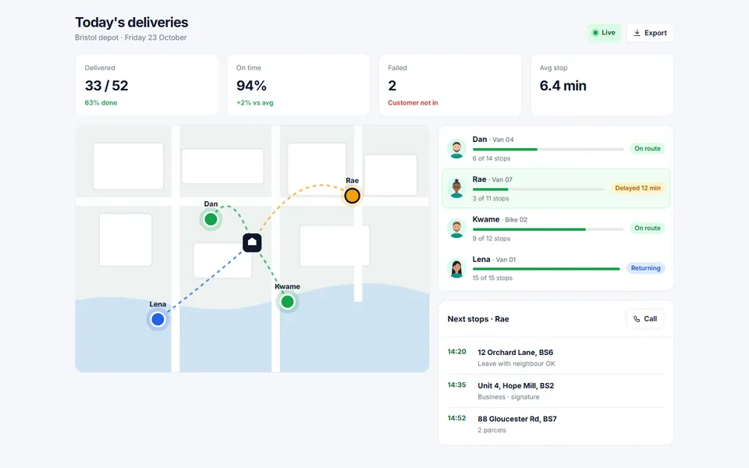The height and width of the screenshot is (468, 749).
Task: Click the '63% done' text
Action: point(101,103)
